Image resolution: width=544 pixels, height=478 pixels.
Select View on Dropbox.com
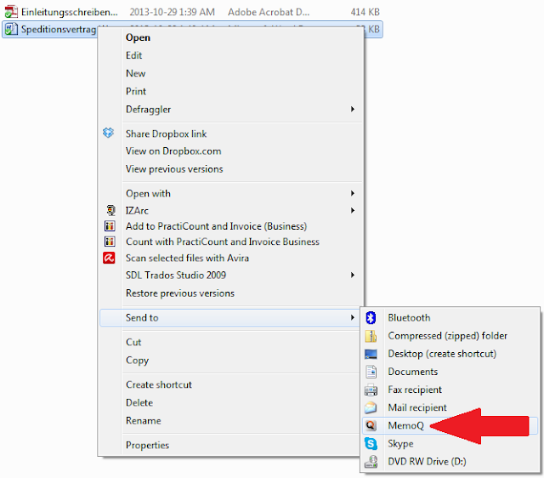coord(173,151)
